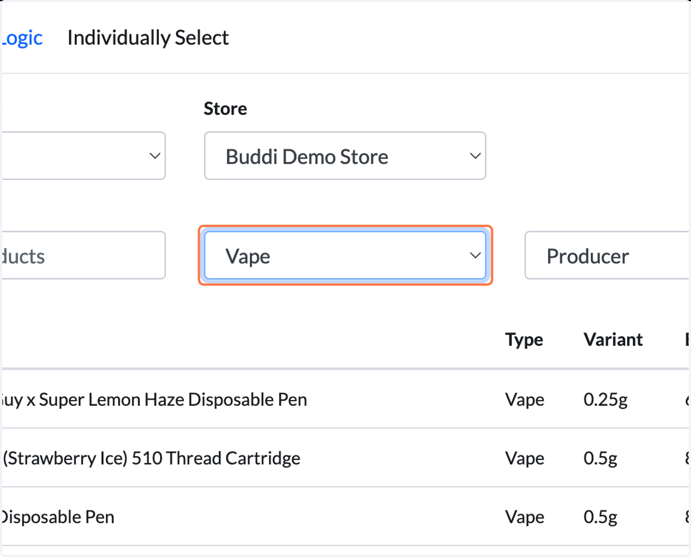Select the Strawberry Ice 510 Thread Cartridge row

[x=345, y=458]
